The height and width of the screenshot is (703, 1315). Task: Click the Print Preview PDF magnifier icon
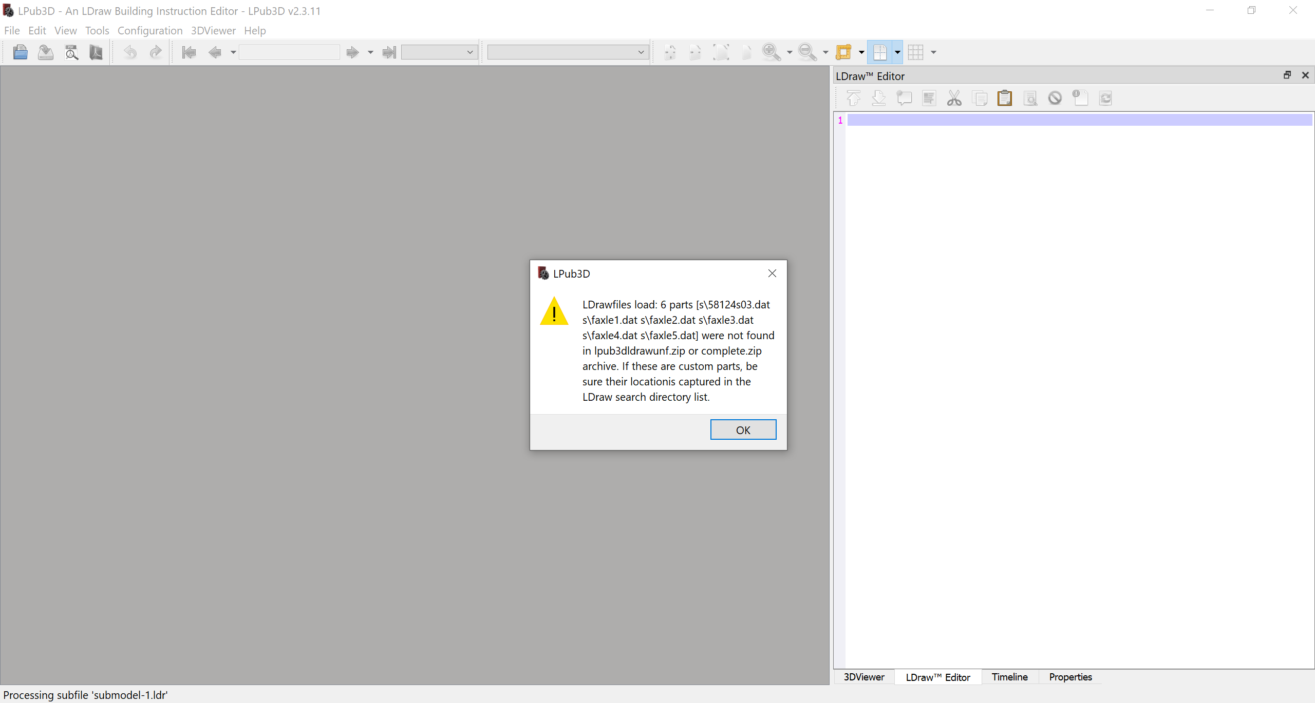[71, 52]
